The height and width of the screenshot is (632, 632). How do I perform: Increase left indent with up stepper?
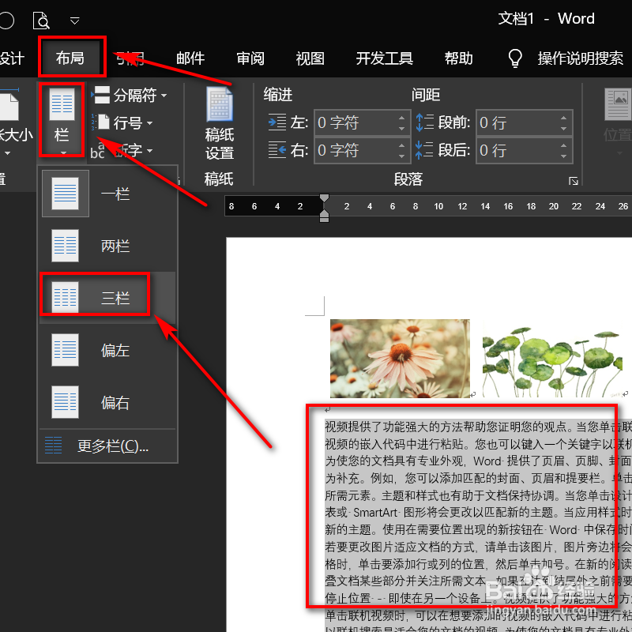(x=401, y=118)
